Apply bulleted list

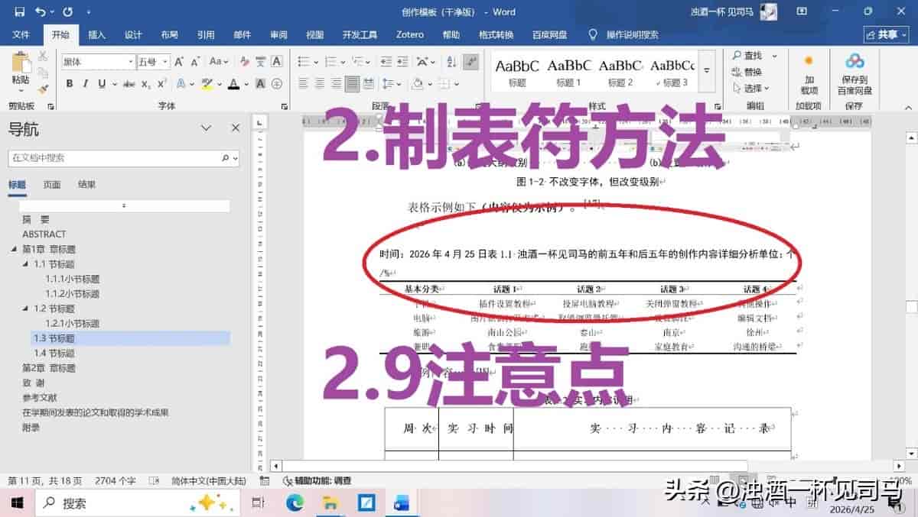click(x=304, y=61)
